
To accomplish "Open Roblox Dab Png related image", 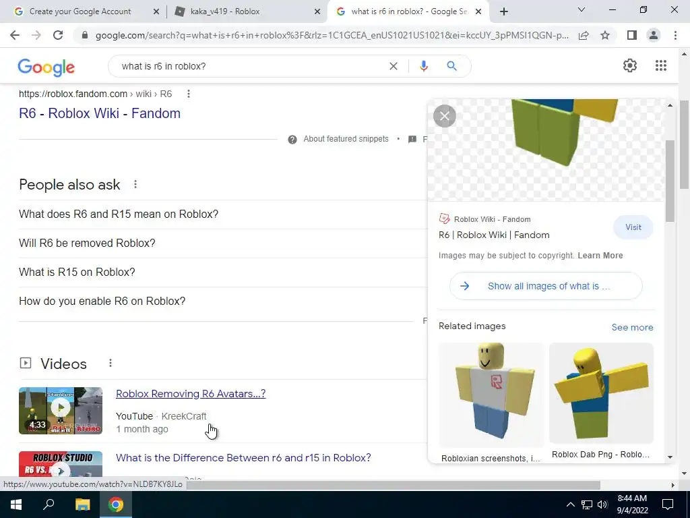I will (601, 393).
